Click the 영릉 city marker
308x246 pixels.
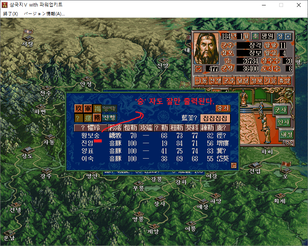coord(139,214)
